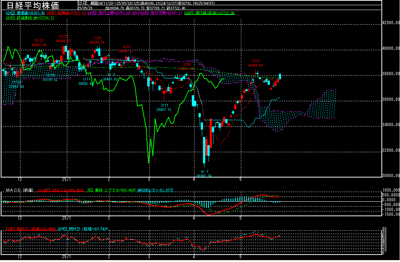
Task: Click the MACD (終値) panel title
Action: pos(20,190)
